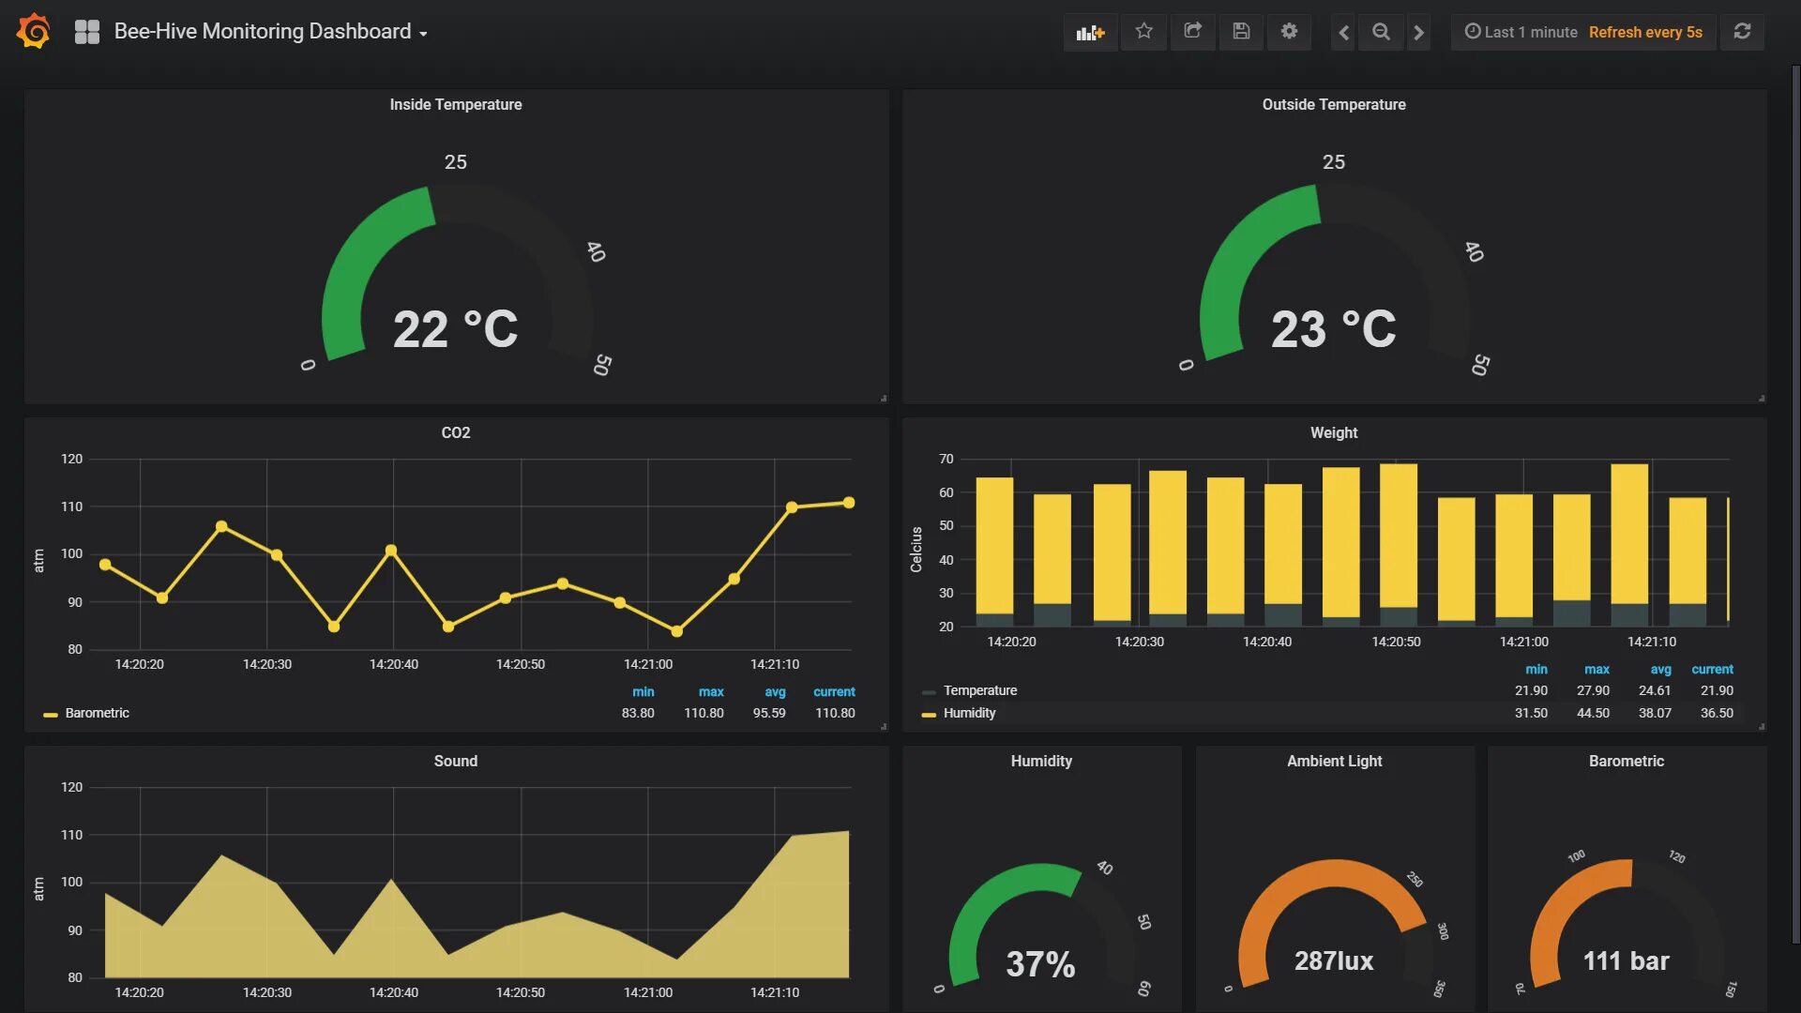The width and height of the screenshot is (1801, 1013).
Task: Toggle the Barometric legend series
Action: coord(97,714)
